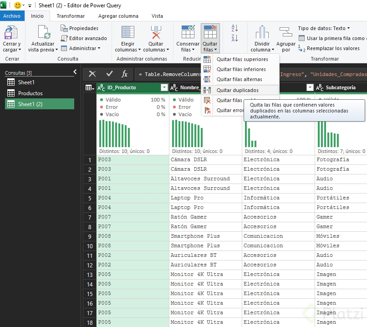367x327 pixels.
Task: Select the Productos query
Action: click(30, 93)
